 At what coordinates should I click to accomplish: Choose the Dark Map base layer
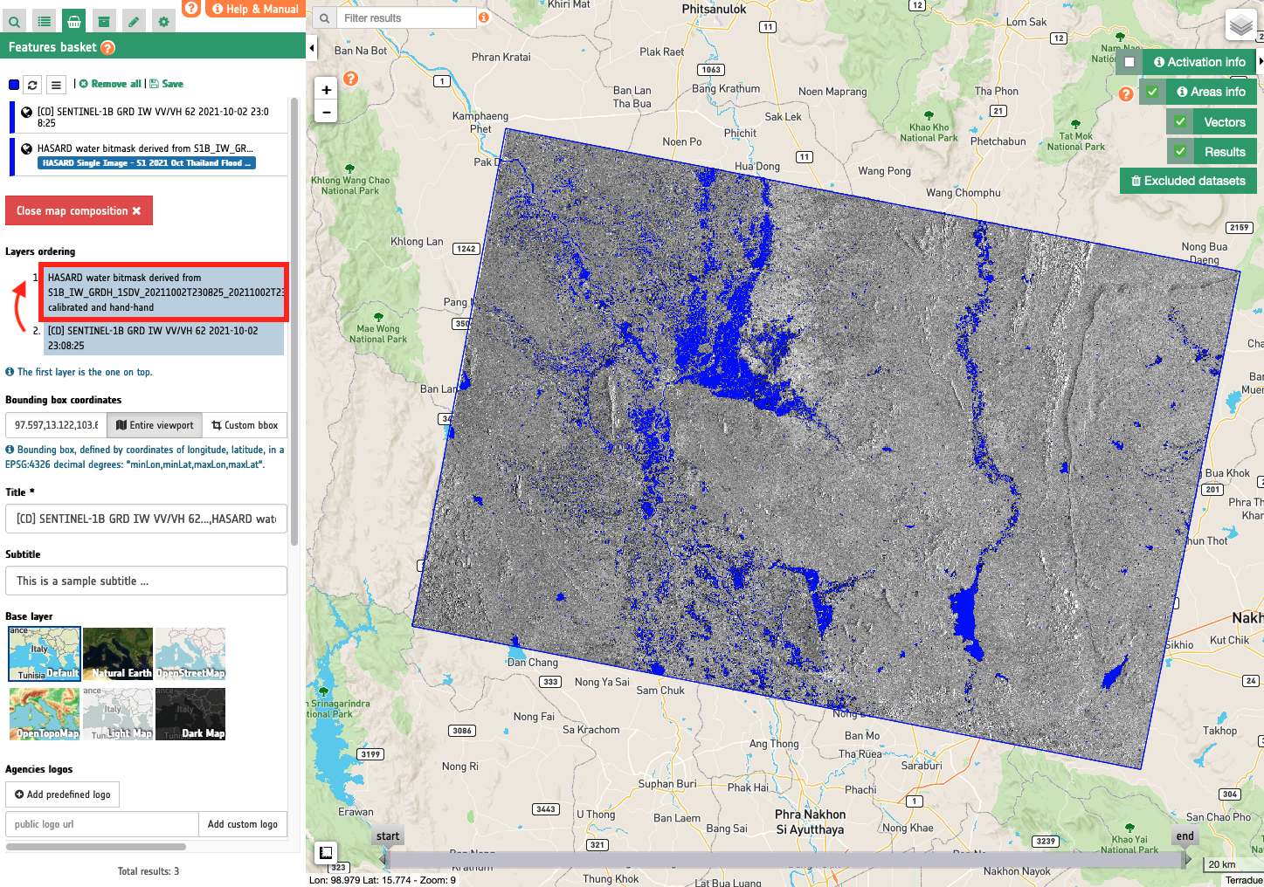point(190,714)
